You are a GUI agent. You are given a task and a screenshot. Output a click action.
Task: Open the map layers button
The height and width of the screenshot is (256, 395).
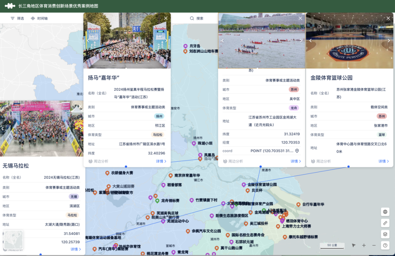[385, 234]
